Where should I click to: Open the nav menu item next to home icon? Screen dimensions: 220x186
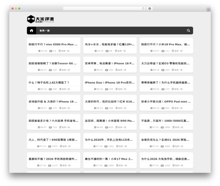coord(44,31)
